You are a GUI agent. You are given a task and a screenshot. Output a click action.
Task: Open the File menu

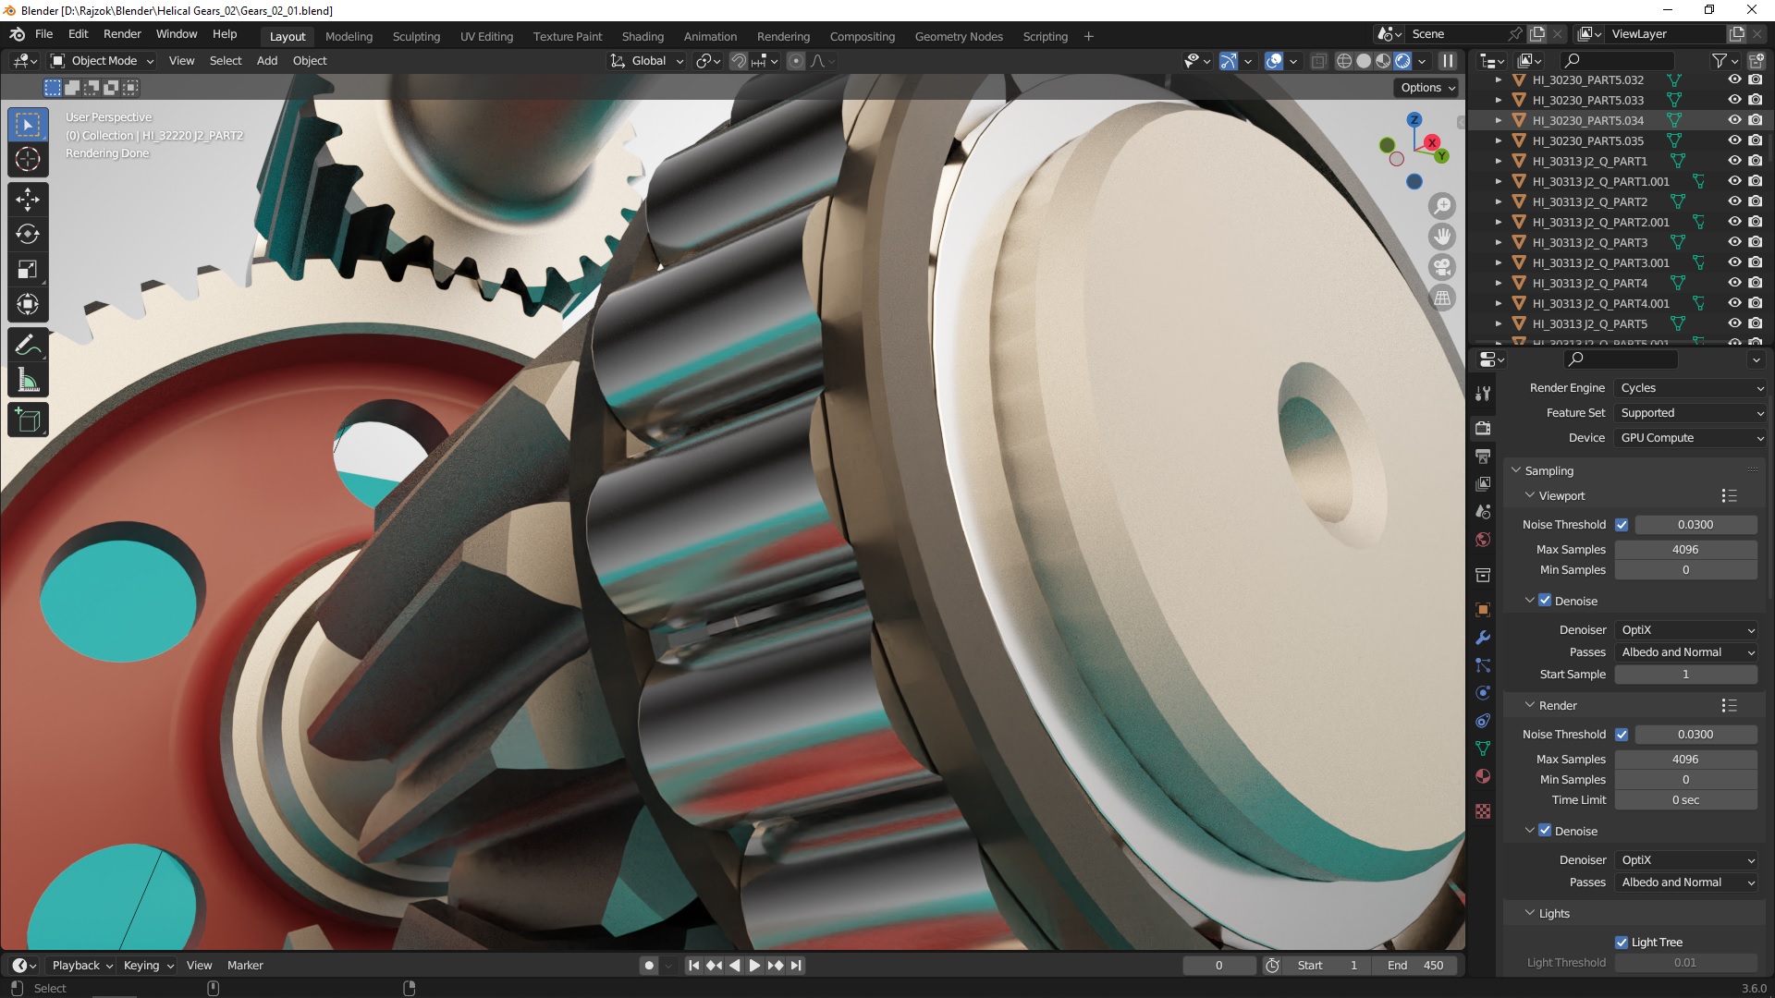(43, 34)
